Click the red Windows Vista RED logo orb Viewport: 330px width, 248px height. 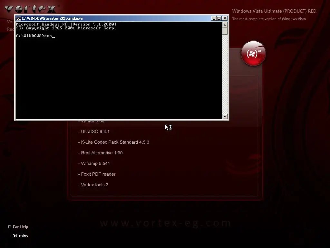click(253, 53)
